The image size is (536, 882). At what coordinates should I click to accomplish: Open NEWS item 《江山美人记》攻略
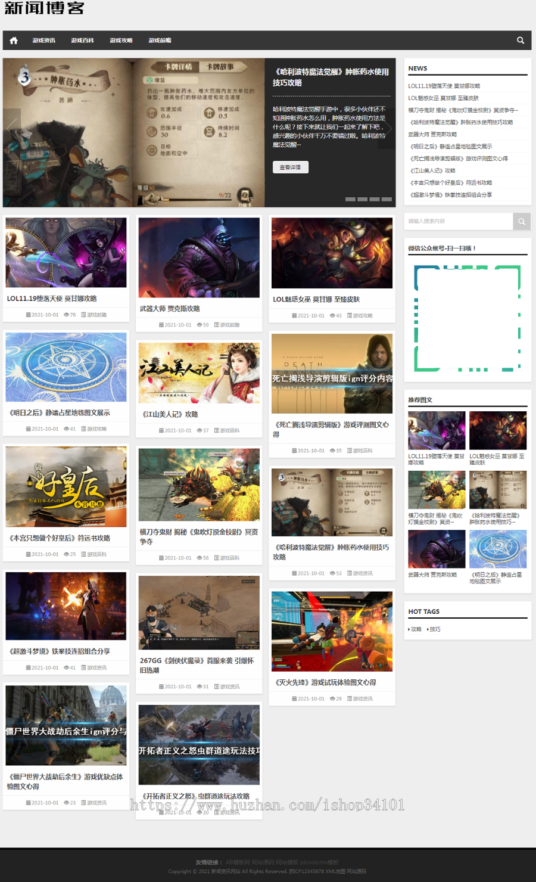[432, 170]
